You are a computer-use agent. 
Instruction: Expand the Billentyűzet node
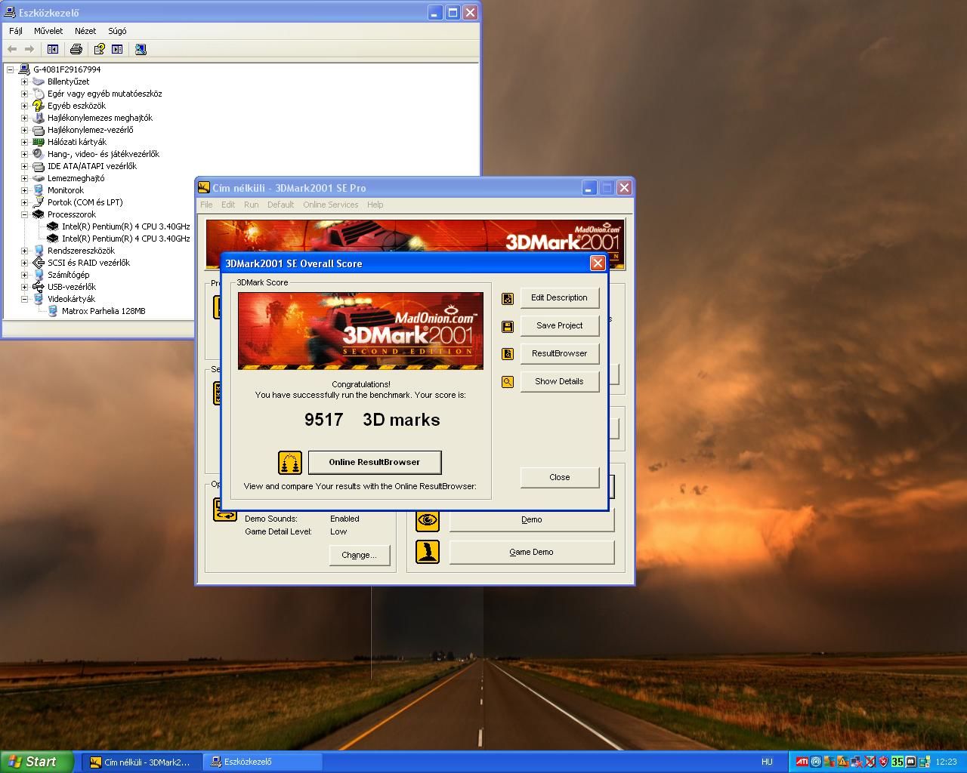point(24,82)
